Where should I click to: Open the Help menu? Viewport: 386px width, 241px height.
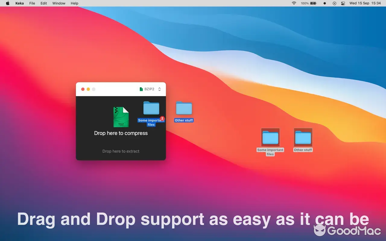(x=74, y=3)
